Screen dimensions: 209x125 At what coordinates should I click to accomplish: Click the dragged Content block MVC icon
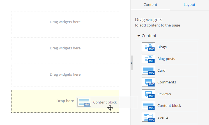[x=84, y=102]
